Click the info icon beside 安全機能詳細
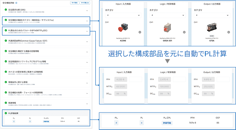 [16, 3]
